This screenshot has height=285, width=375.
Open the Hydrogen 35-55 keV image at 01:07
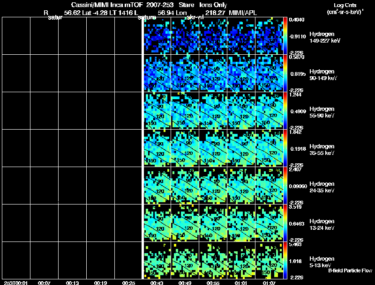(269, 148)
